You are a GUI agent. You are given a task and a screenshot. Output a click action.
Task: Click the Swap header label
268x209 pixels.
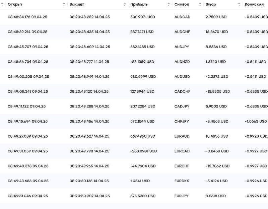(x=211, y=4)
